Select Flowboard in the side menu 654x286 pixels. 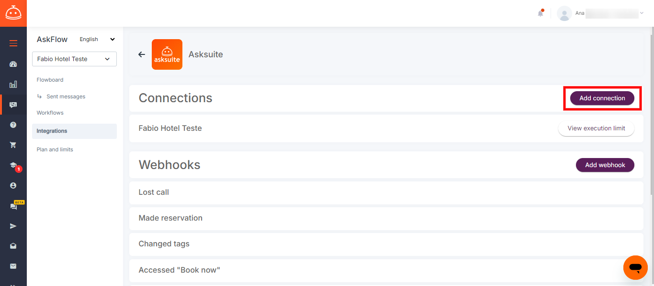pyautogui.click(x=50, y=80)
